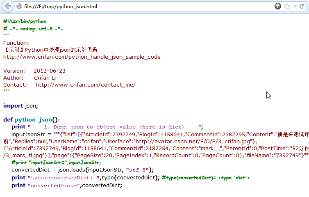Click the '# -*- coding: utf-8 -*-' line
The image size is (309, 197).
pyautogui.click(x=33, y=29)
